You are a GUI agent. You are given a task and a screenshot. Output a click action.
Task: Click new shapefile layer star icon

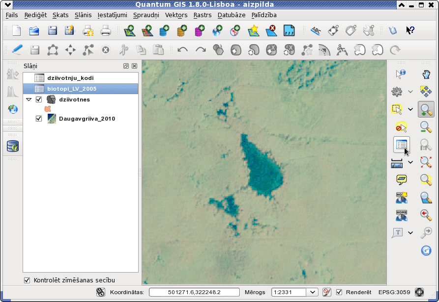click(x=253, y=30)
